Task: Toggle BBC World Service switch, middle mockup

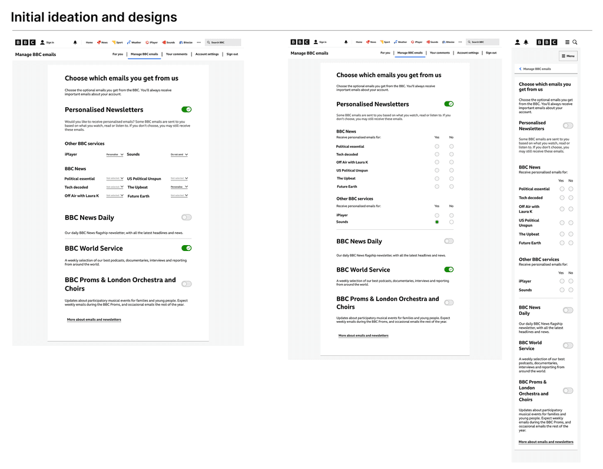Action: (449, 269)
